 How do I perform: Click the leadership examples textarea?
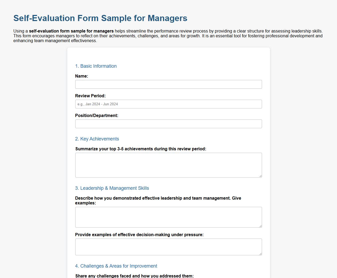click(x=168, y=217)
